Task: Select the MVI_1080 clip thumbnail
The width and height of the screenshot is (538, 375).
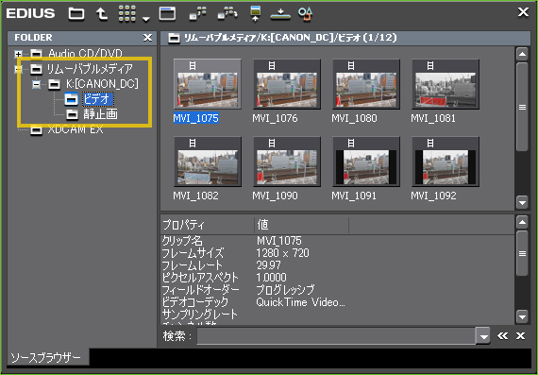Action: click(x=366, y=84)
